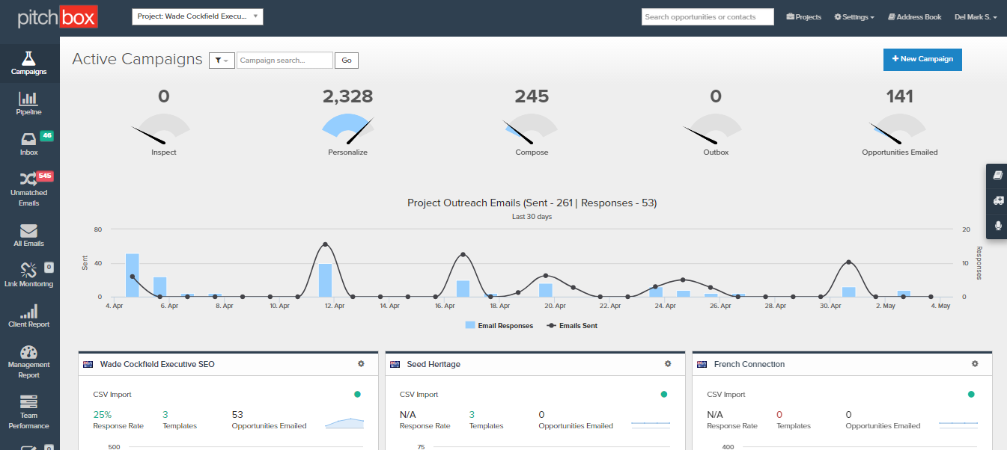Expand the campaign filter funnel dropdown
The height and width of the screenshot is (450, 1007).
click(x=222, y=61)
